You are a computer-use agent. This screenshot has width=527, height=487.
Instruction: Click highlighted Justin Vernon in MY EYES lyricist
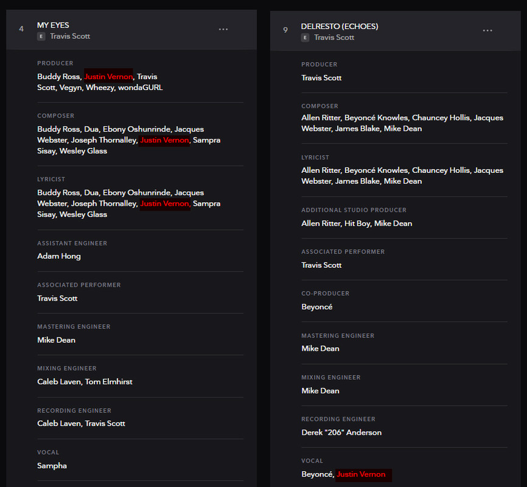click(165, 204)
